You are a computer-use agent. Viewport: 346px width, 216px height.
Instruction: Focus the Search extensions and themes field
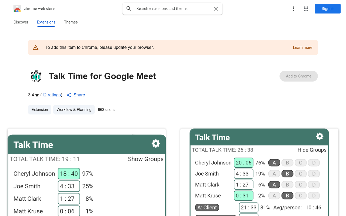click(x=172, y=9)
